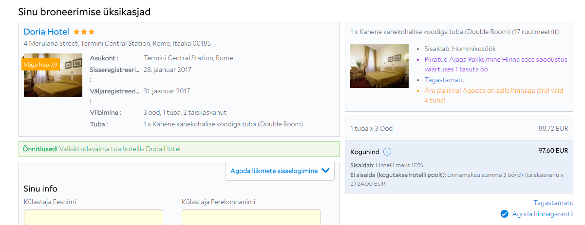The height and width of the screenshot is (225, 585).
Task: Open the Doria Hotel photo with rating badge
Action: pyautogui.click(x=53, y=75)
